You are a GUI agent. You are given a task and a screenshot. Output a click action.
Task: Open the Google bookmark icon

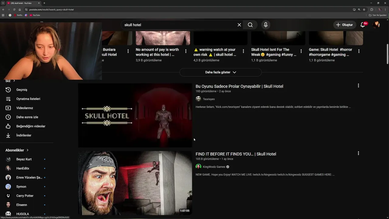click(x=10, y=15)
